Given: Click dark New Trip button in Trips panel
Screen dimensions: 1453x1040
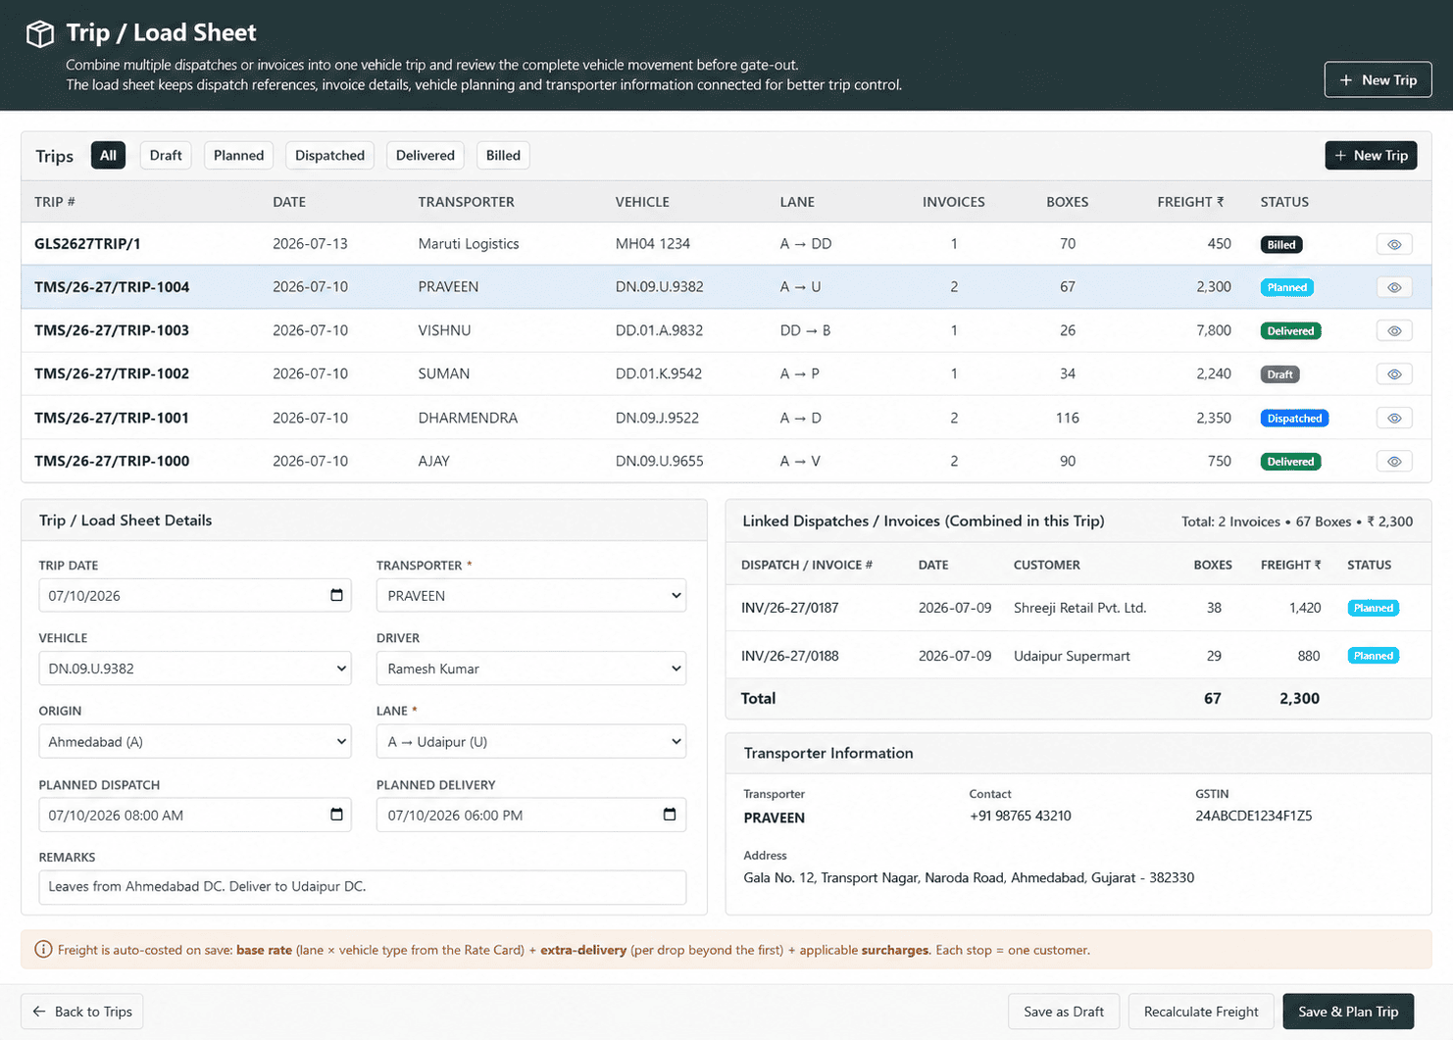Looking at the screenshot, I should pyautogui.click(x=1371, y=155).
